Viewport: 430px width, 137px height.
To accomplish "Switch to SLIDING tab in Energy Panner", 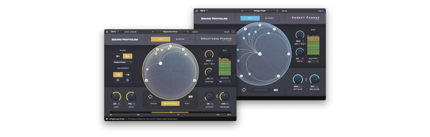I will 270,18.
